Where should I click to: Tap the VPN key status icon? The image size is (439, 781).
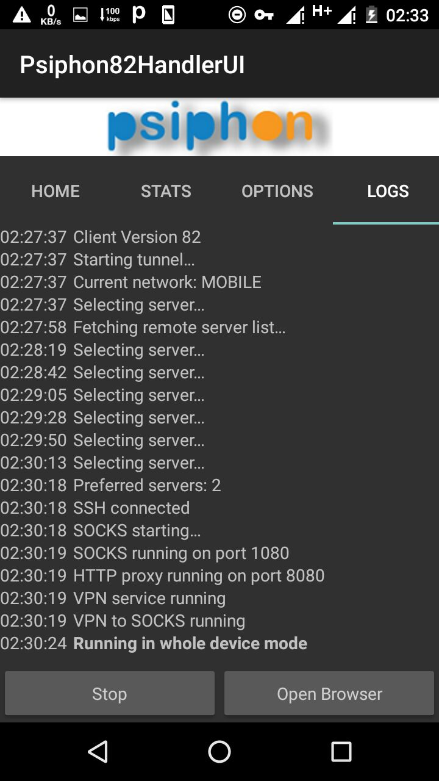264,15
